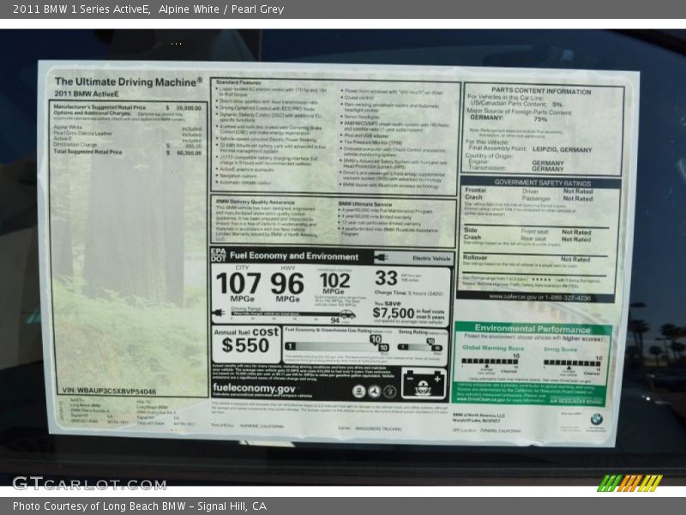
Task: Click the 'Frontal Crash' label
Action: [475, 194]
